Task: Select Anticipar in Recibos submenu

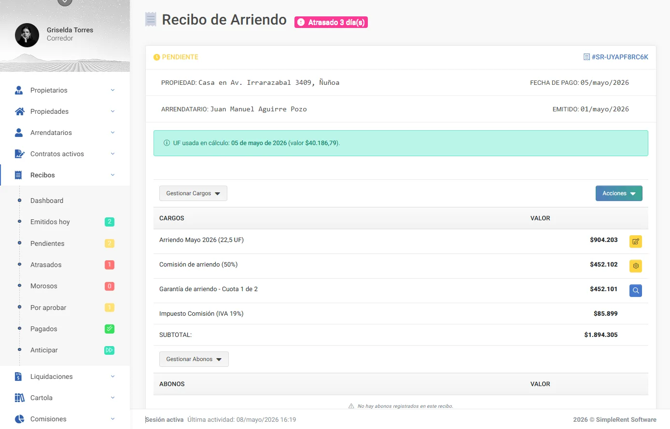Action: [x=44, y=350]
